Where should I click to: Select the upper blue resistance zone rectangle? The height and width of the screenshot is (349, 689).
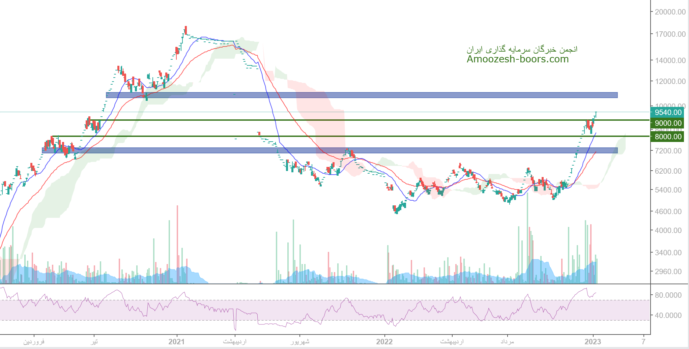(x=362, y=95)
